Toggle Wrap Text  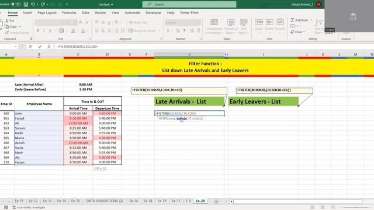pyautogui.click(x=138, y=22)
